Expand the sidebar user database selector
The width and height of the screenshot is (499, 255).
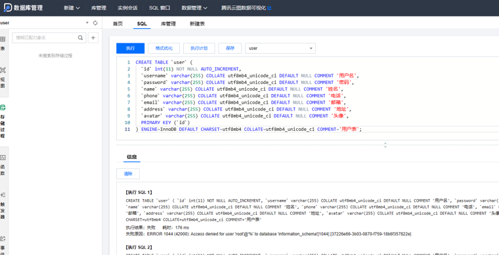[x=87, y=23]
